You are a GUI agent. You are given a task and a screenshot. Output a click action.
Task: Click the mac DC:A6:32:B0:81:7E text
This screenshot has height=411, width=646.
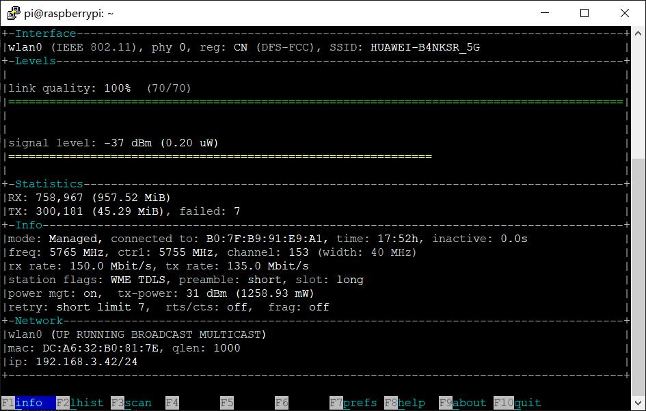[x=83, y=348]
